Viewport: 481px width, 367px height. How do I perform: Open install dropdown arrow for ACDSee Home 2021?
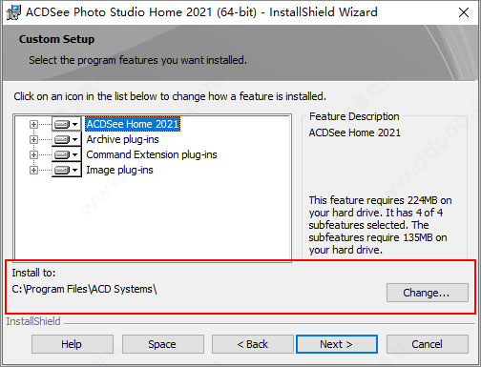[75, 124]
